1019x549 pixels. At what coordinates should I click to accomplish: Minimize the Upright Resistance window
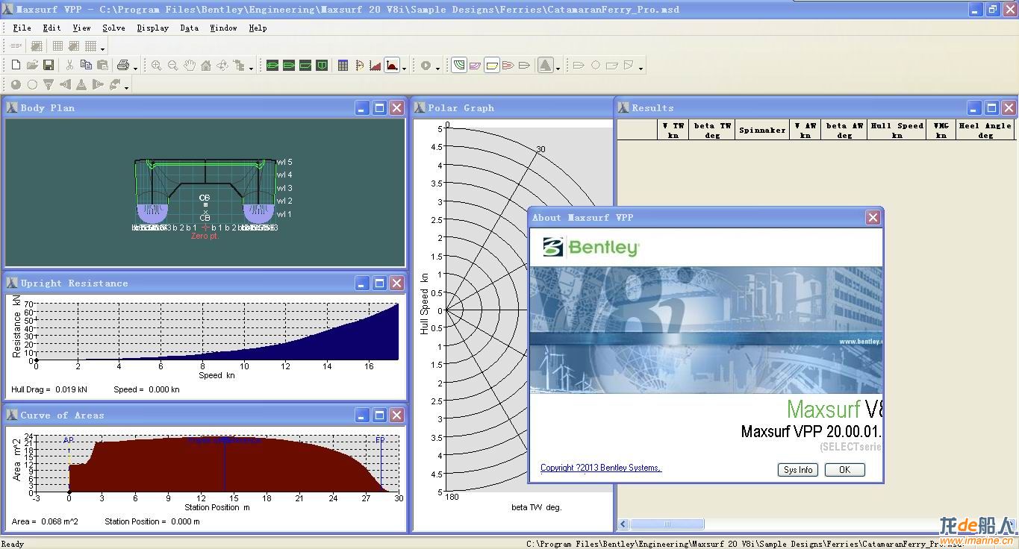pyautogui.click(x=361, y=283)
